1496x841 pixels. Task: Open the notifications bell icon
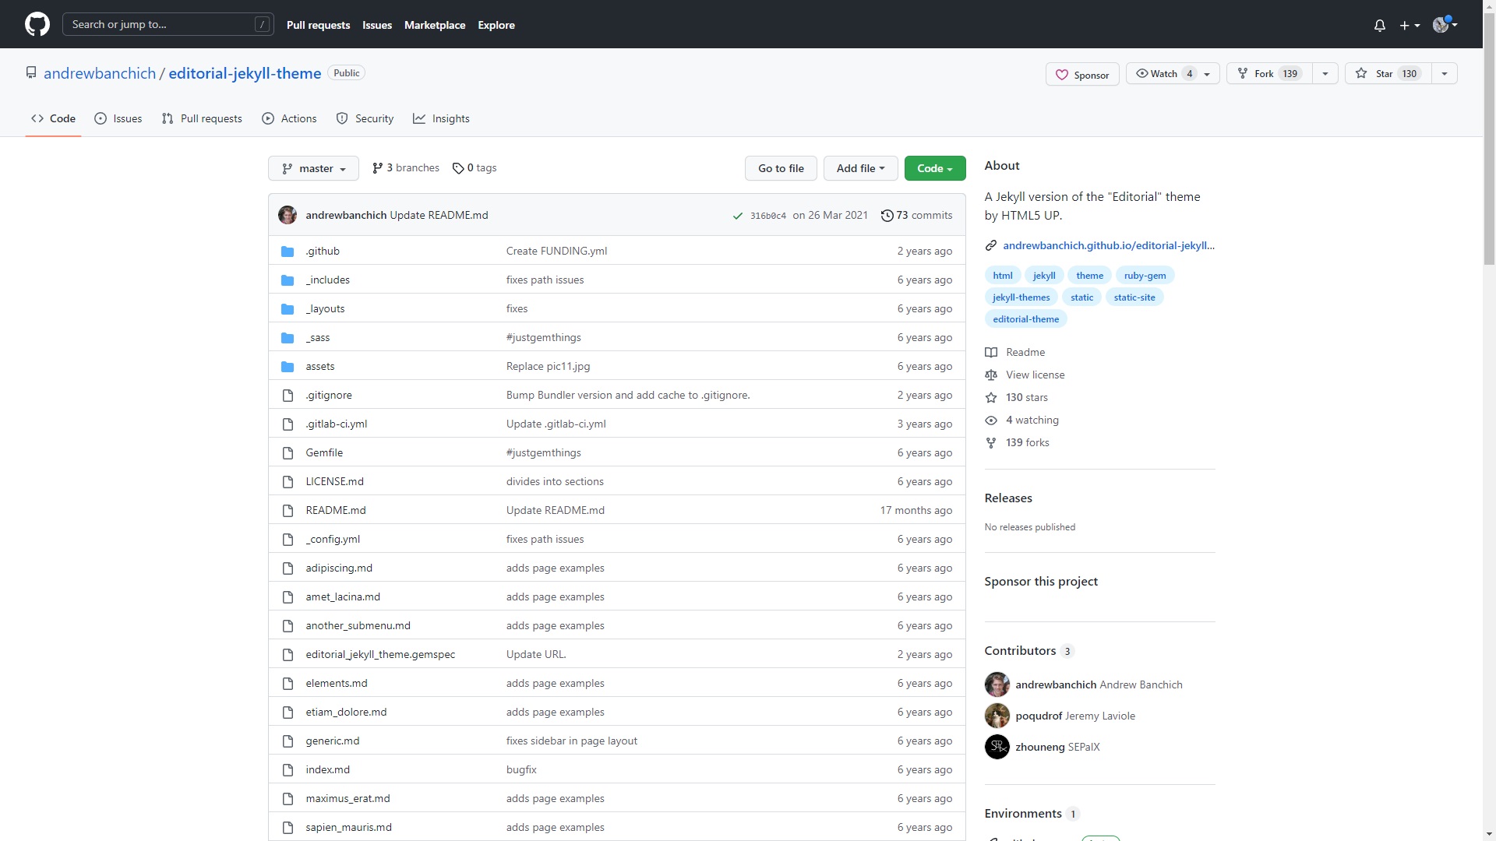(1379, 25)
